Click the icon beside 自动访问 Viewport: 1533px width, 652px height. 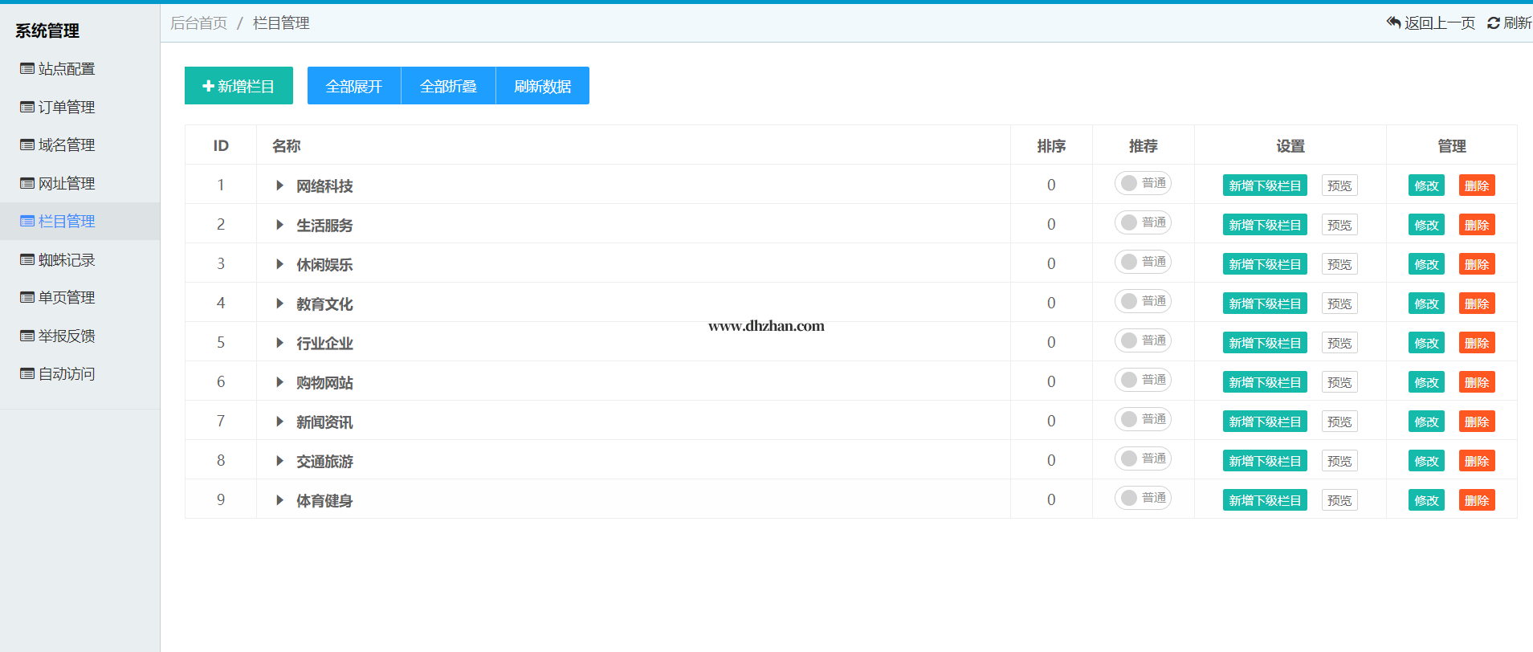(27, 374)
